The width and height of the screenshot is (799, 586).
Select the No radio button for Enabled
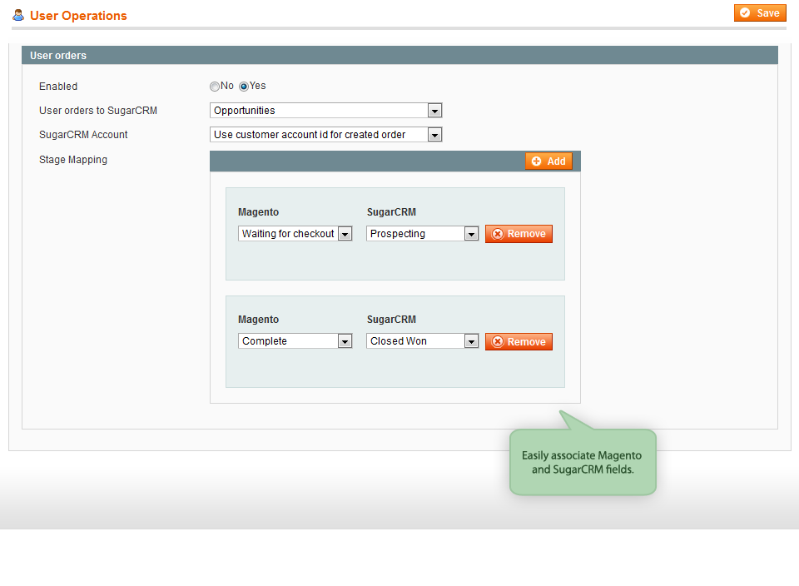point(215,87)
